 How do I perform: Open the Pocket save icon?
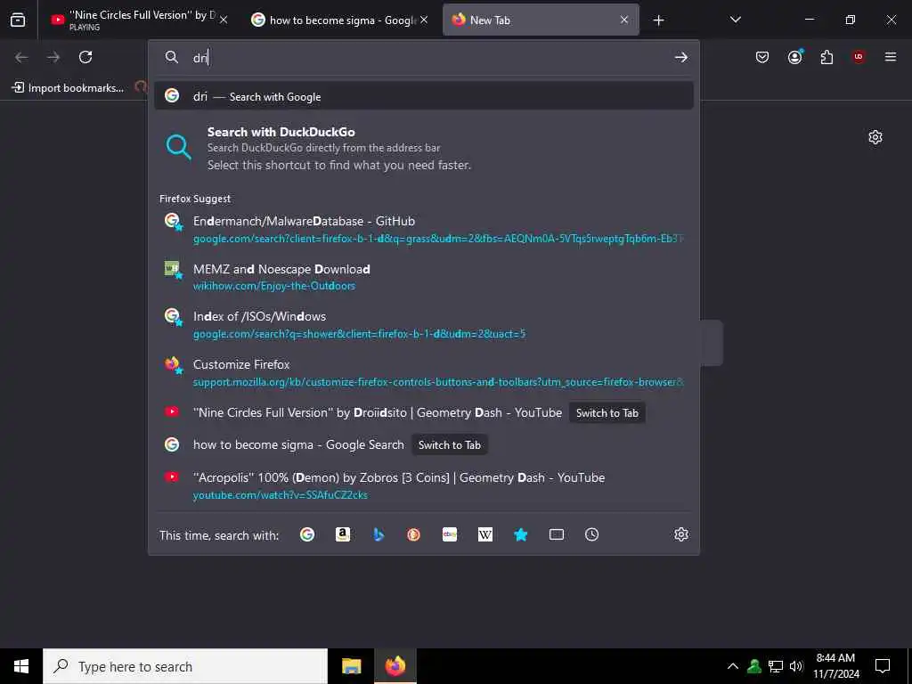point(762,57)
